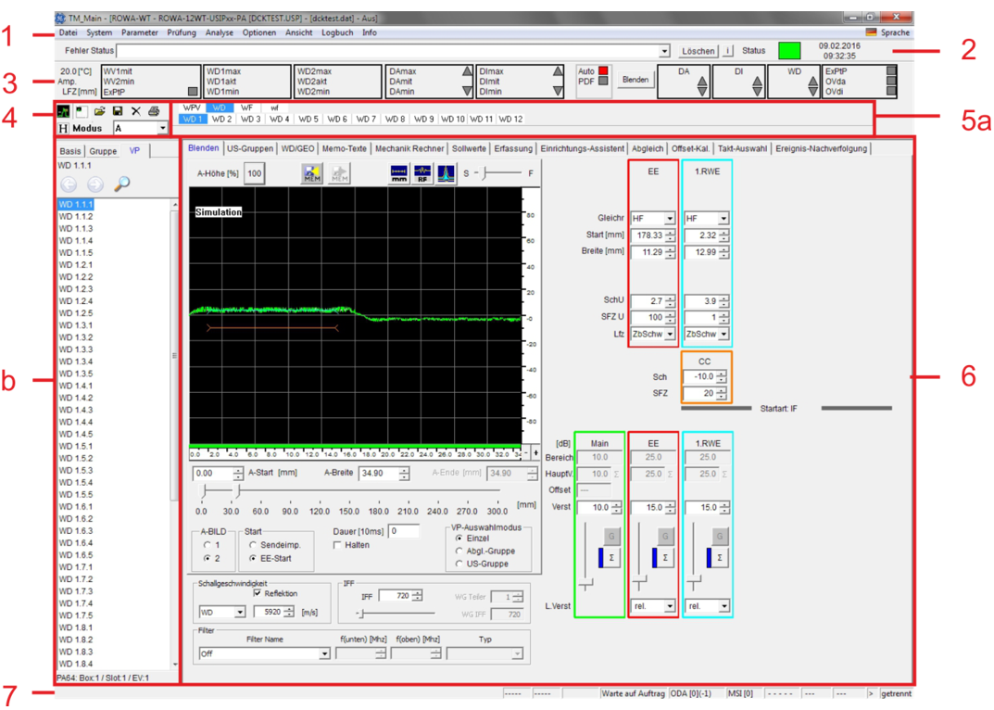Screen dimensions: 994x710
Task: Select the RF display mode icon
Action: pos(422,174)
